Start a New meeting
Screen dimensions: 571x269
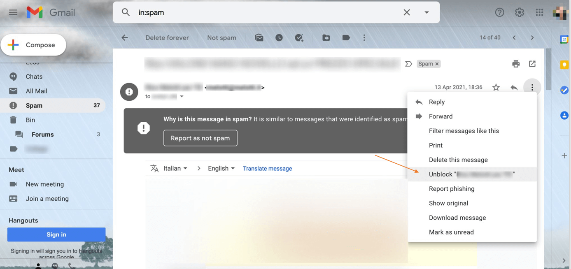44,184
